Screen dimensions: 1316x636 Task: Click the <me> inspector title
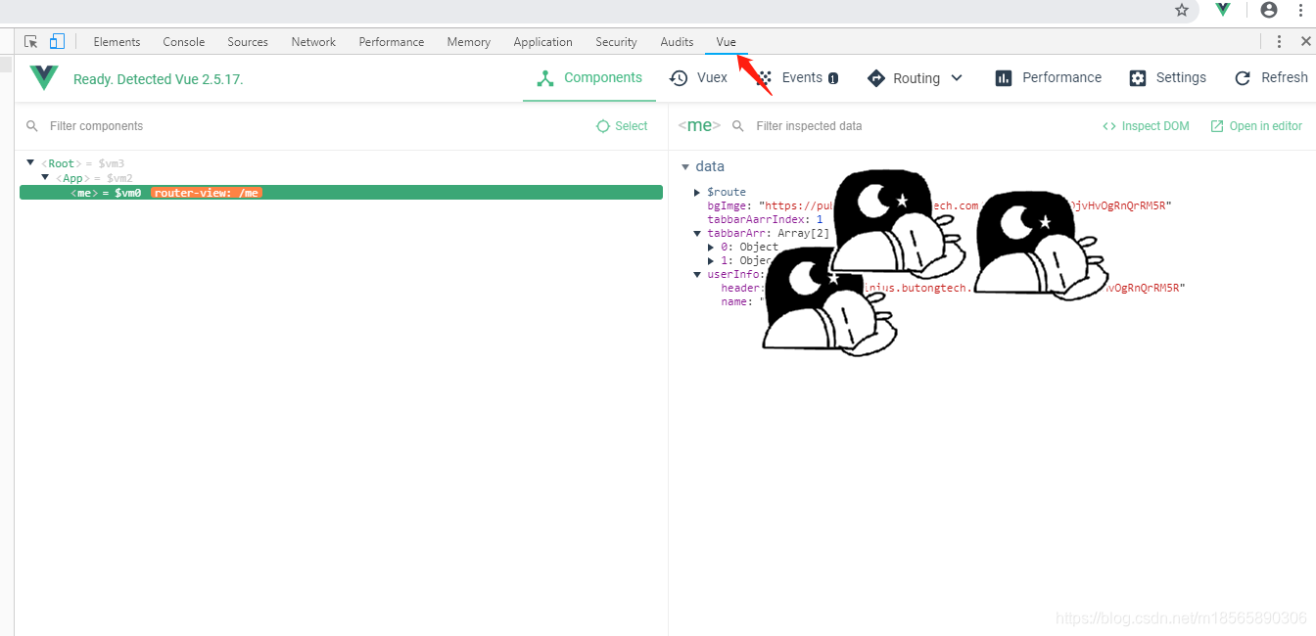pos(699,125)
